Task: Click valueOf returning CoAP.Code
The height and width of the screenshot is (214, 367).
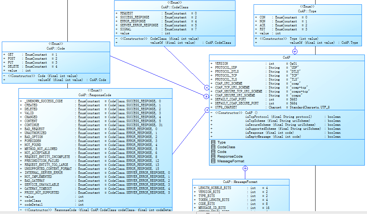Action: click(x=55, y=80)
